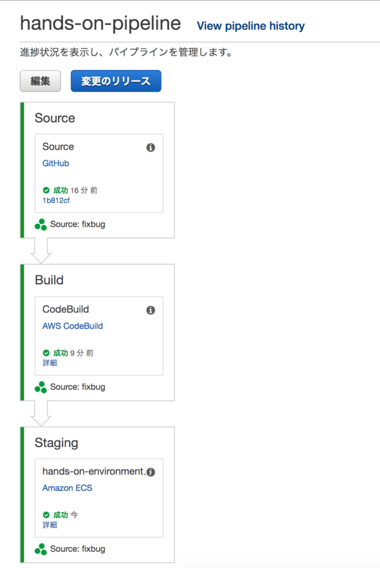Open 詳細 details link in Staging action
Screen dimensions: 380x568
click(x=50, y=525)
